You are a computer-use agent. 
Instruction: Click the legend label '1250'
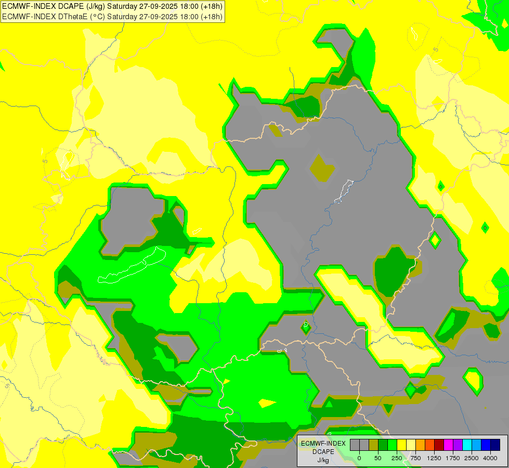(434, 458)
